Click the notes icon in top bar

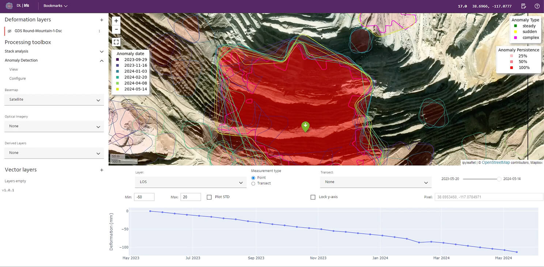(x=524, y=6)
